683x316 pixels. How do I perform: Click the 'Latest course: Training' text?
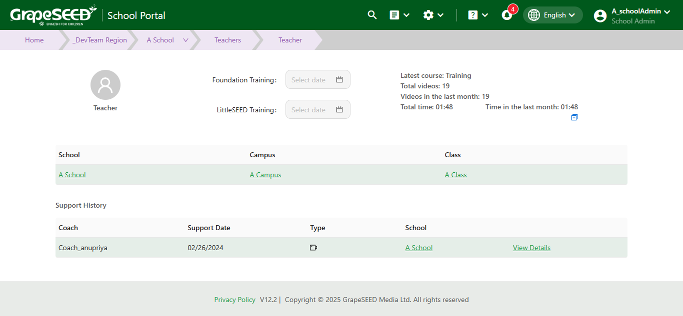coord(436,75)
